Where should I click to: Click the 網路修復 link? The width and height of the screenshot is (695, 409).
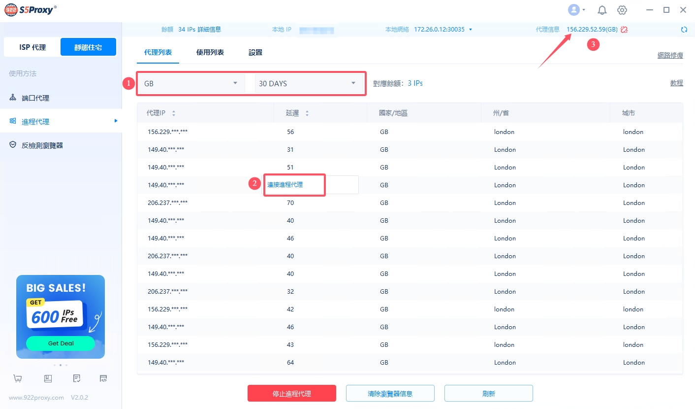coord(670,55)
